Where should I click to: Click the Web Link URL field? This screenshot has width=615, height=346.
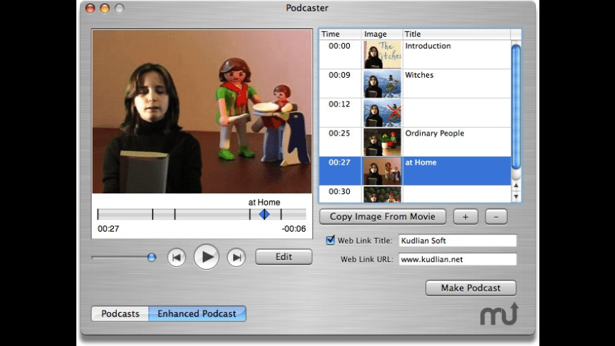457,259
